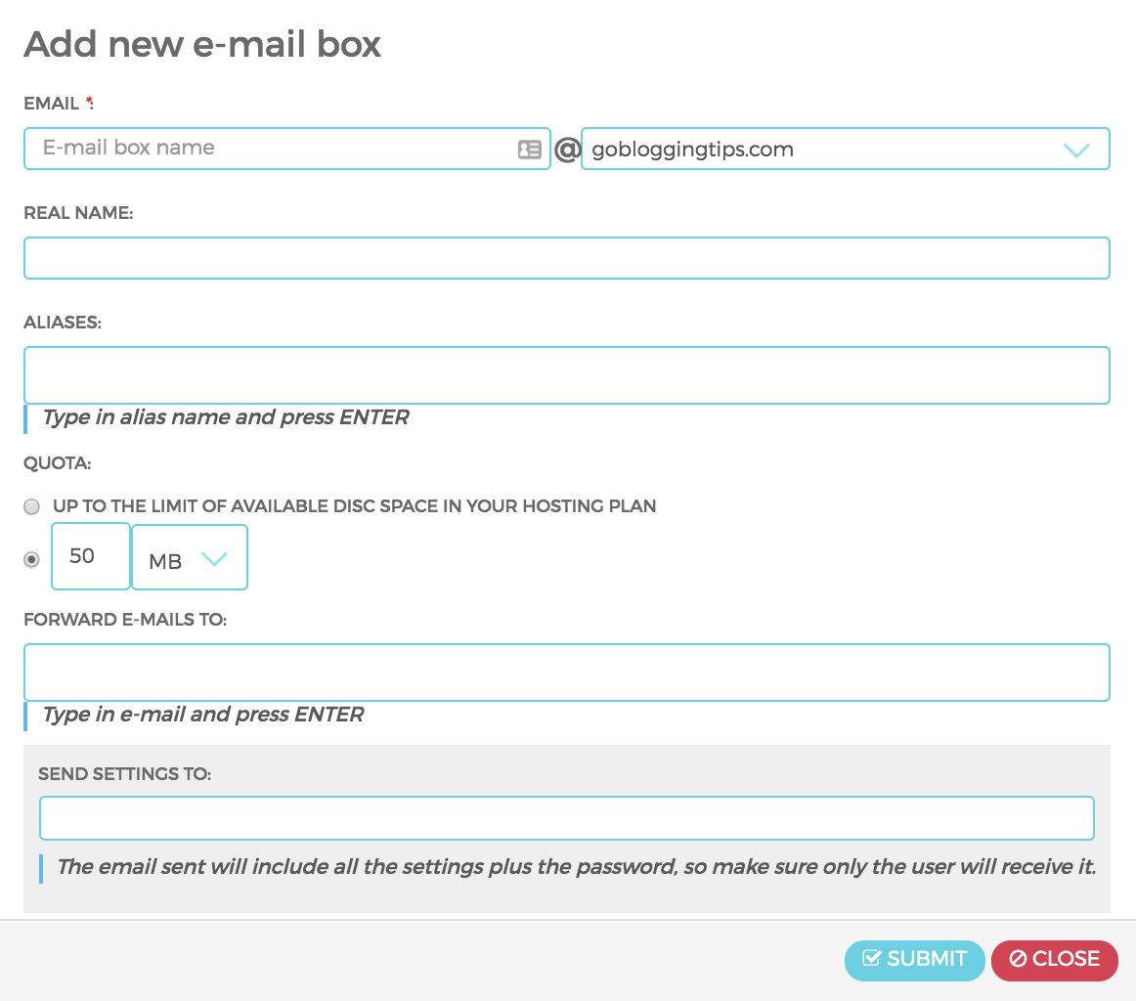Click the E-mail box name field
Image resolution: width=1136 pixels, height=1001 pixels.
(x=286, y=149)
